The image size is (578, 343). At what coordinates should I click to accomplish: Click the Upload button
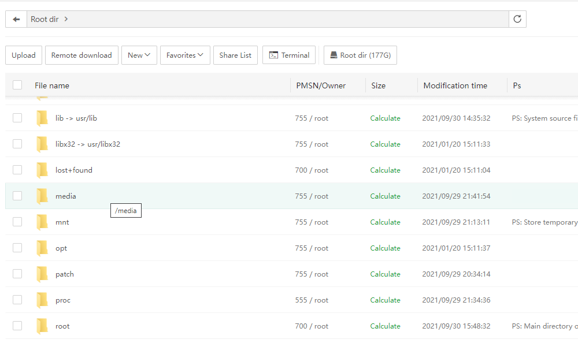coord(24,55)
